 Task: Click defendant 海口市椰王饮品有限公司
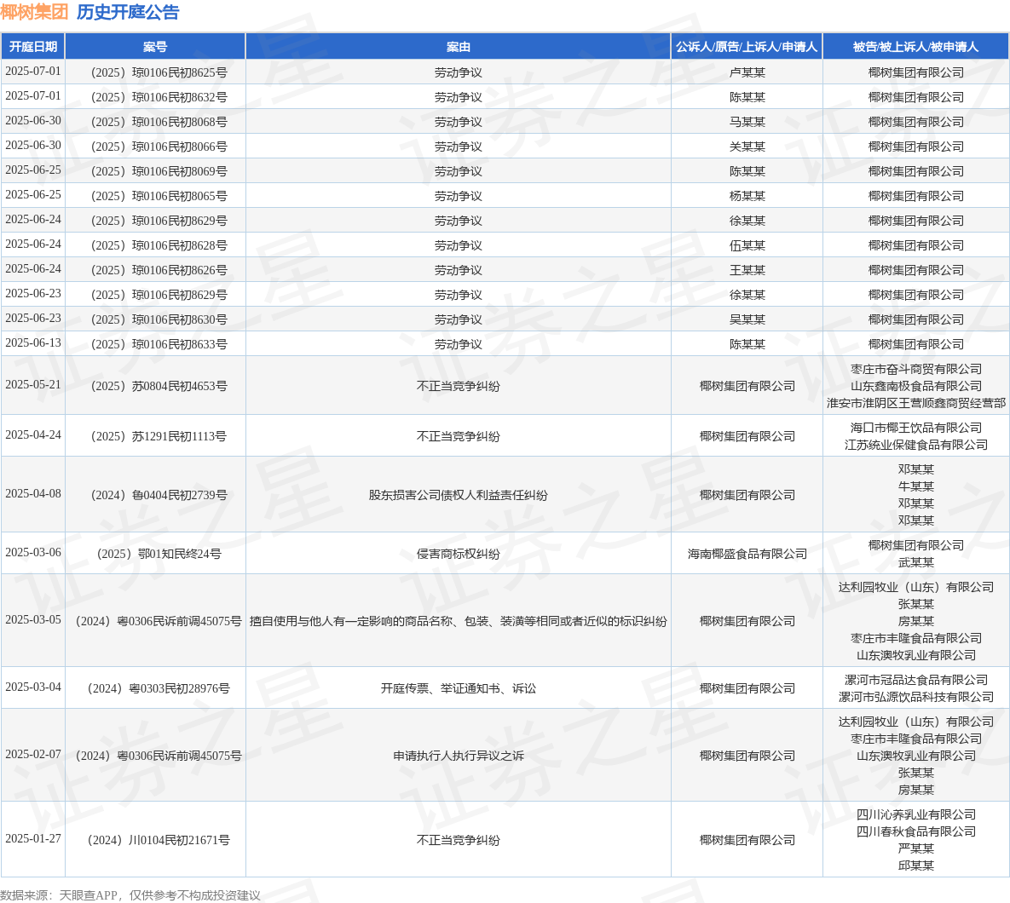coord(915,428)
